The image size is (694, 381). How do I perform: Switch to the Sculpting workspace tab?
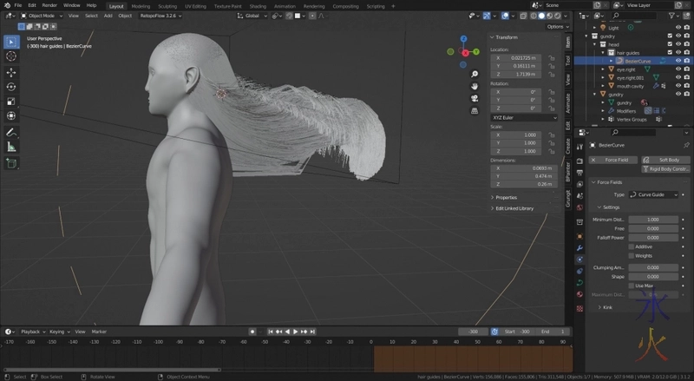167,5
